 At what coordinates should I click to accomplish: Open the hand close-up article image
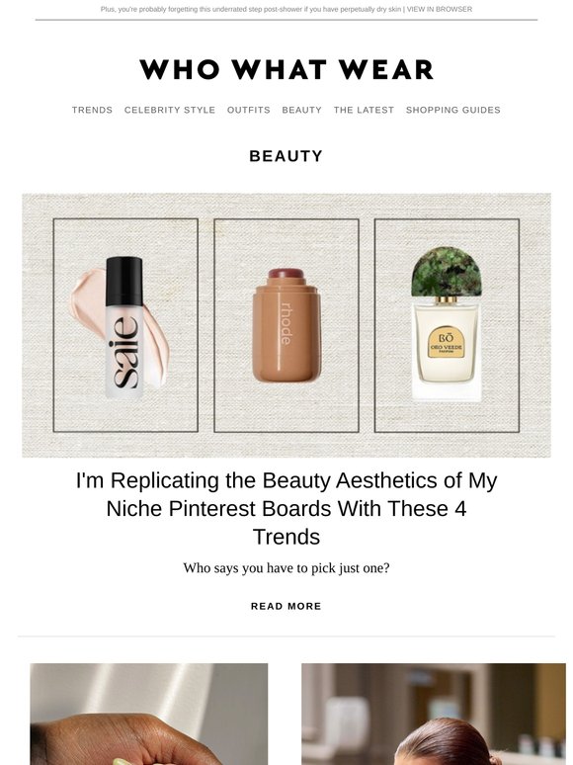click(x=149, y=714)
